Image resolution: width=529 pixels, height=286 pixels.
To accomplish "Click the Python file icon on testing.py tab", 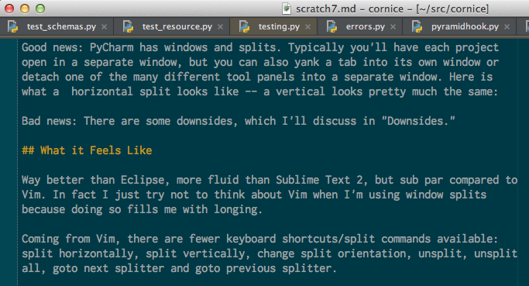I will 244,26.
